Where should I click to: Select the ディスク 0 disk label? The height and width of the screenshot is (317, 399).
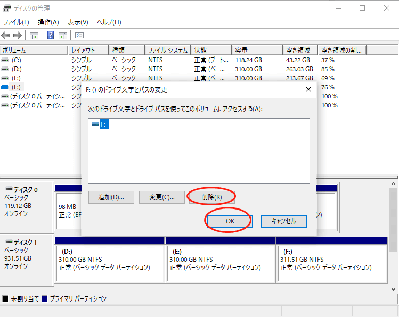[x=26, y=190]
